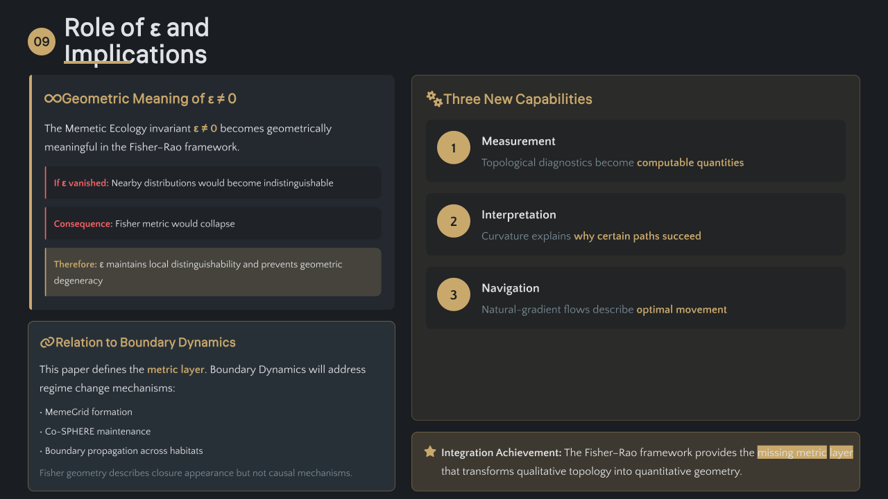Click 'Boundary propagation across habitats' bullet
This screenshot has height=499, width=888.
tap(123, 450)
